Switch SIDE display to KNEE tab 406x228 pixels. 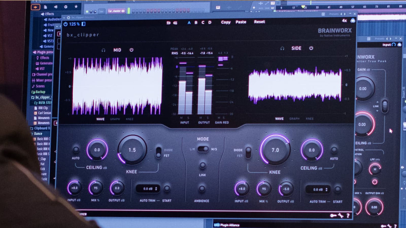[310, 119]
